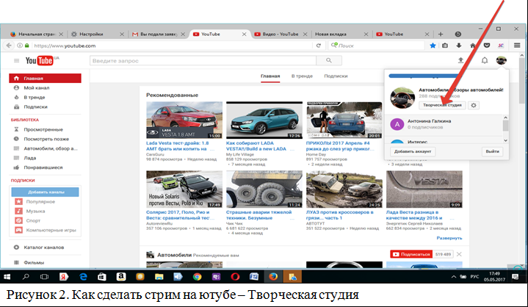Open the YouTube hamburger guide menu

[x=15, y=60]
